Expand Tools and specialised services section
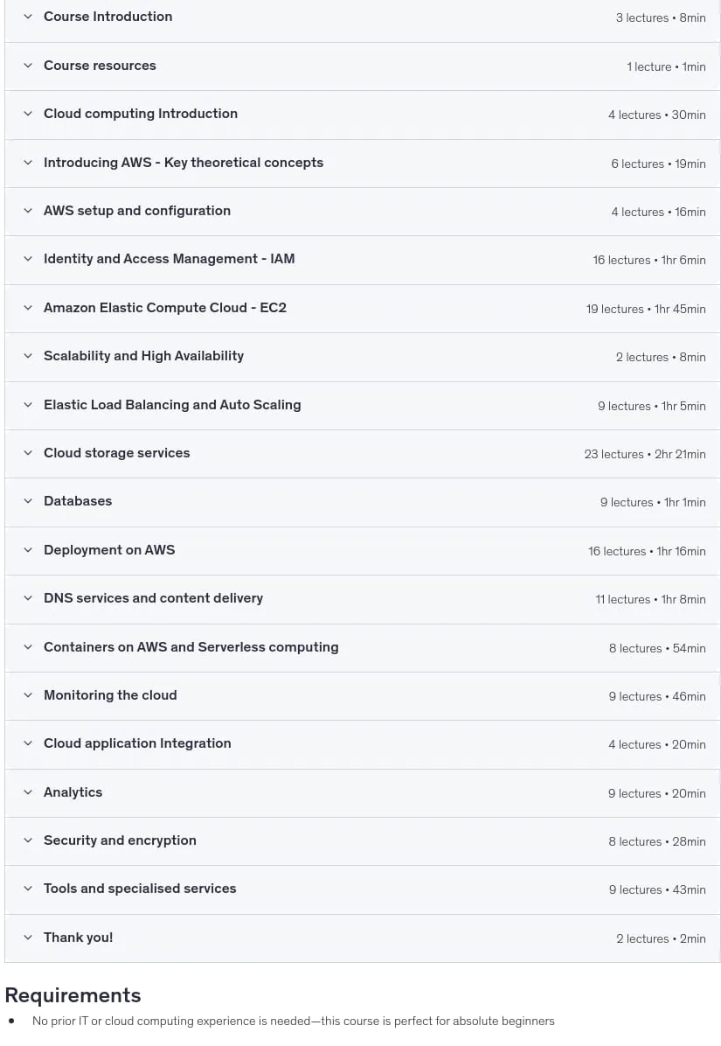721x1046 pixels. point(363,889)
